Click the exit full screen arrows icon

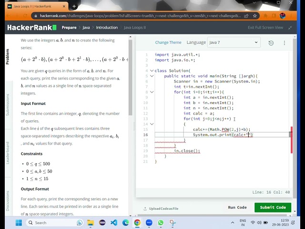(290, 28)
